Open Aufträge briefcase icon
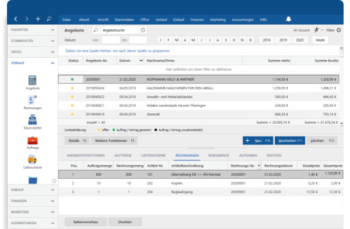Image resolution: width=350 pixels, height=229 pixels. point(33,140)
